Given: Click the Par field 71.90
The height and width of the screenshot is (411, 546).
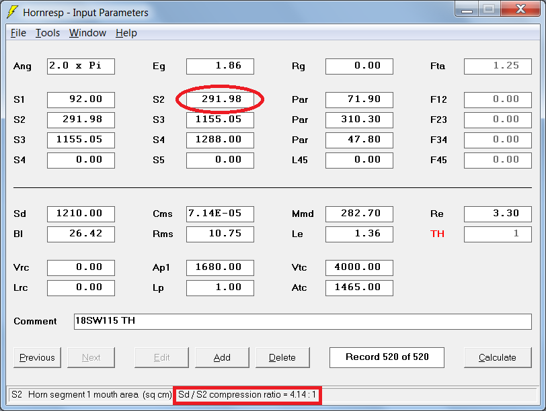Looking at the screenshot, I should pos(359,100).
